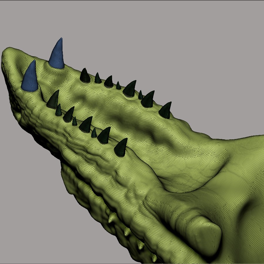Click the topmost small green tooth on jaw
264x264 pixels.
click(x=112, y=219)
